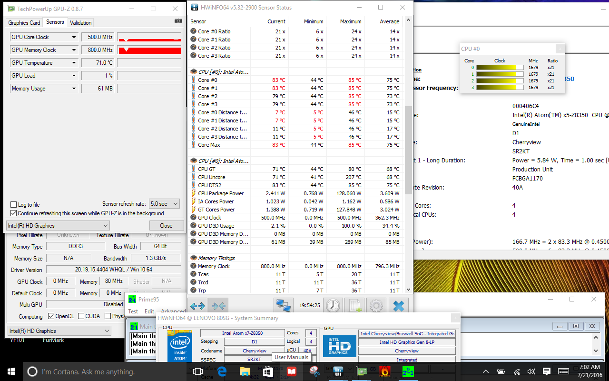Open User Manuals red book icon
Screen dimensions: 609x381
click(x=292, y=371)
